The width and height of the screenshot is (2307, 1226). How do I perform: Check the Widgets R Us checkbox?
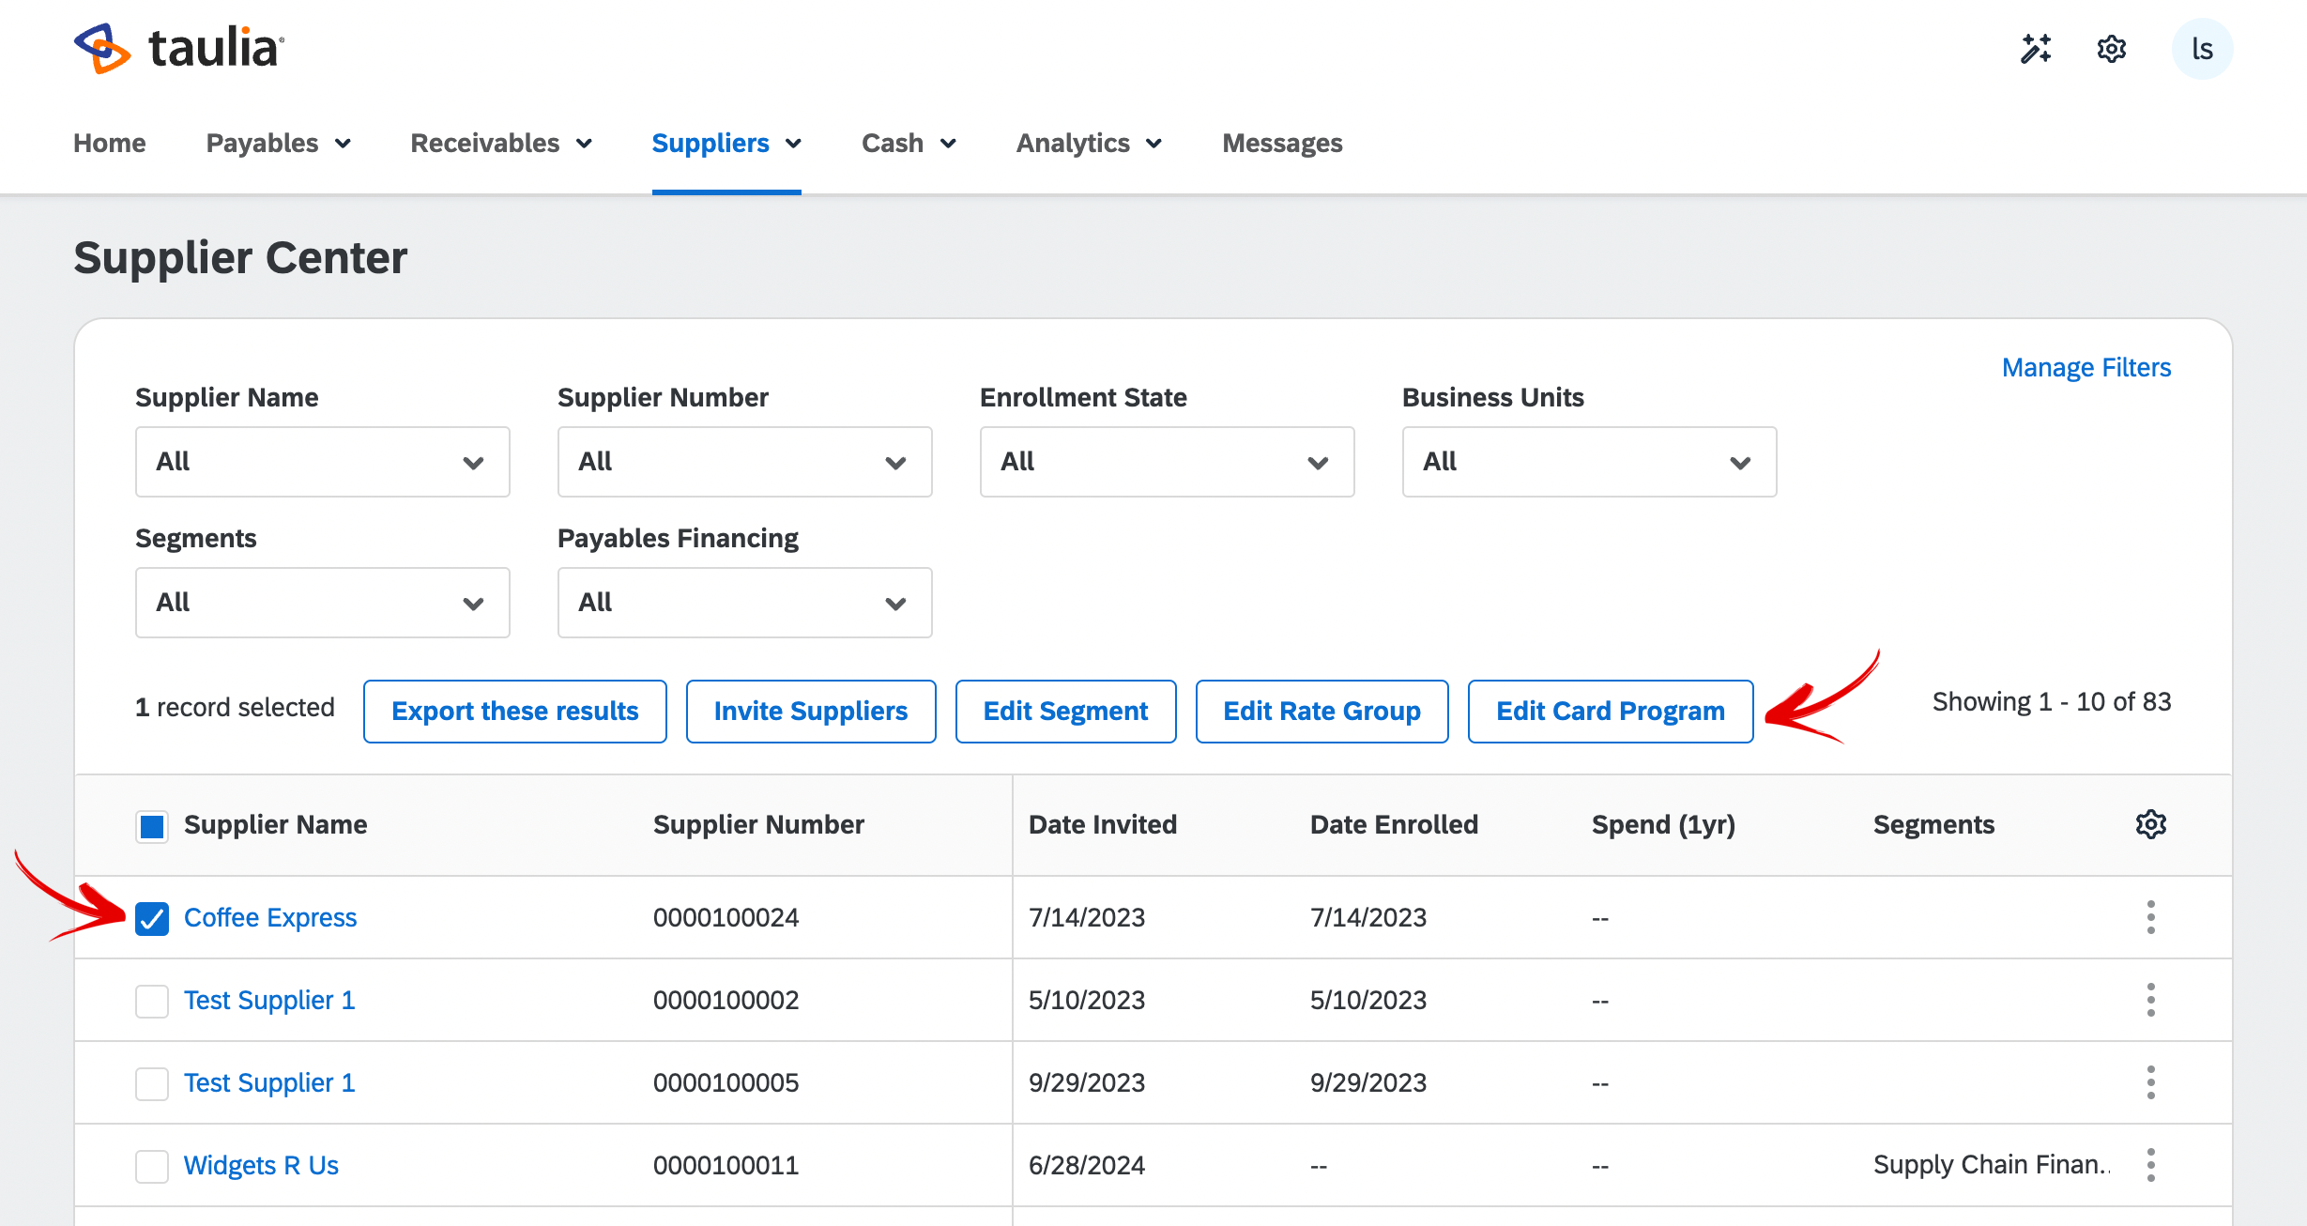coord(152,1166)
